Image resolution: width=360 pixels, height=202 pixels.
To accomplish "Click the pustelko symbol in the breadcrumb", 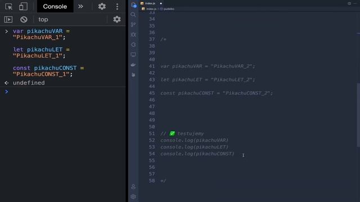I will click(169, 9).
